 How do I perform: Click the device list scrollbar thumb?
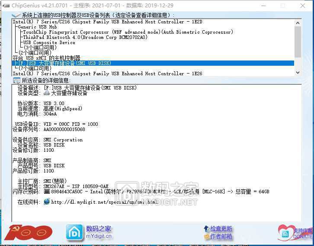(x=298, y=42)
